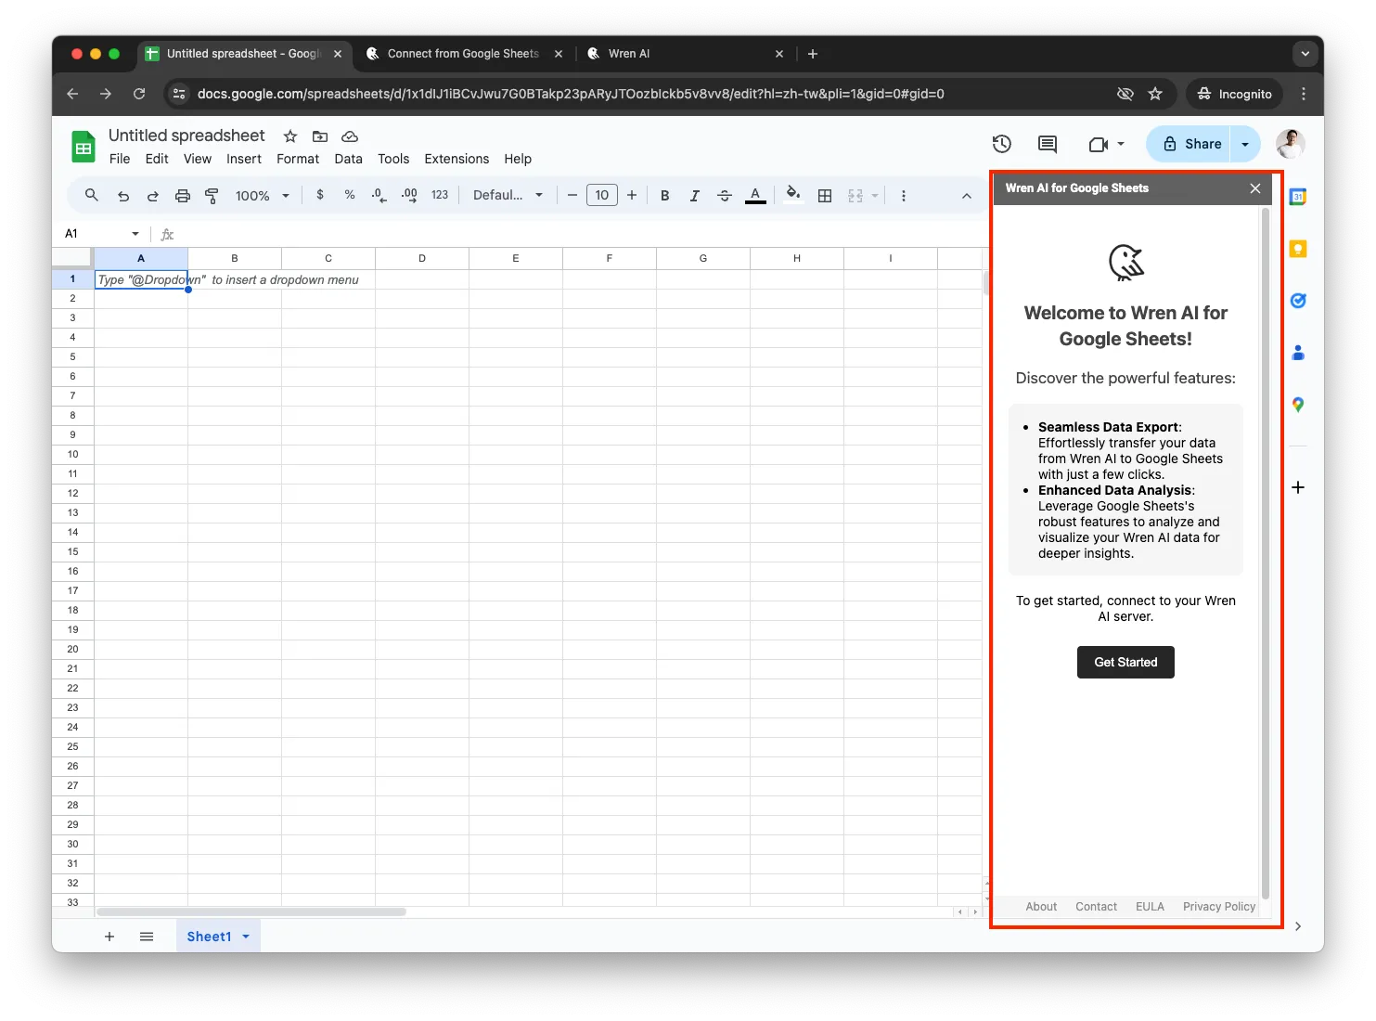This screenshot has width=1376, height=1021.
Task: Show all comments
Action: pos(1048,144)
